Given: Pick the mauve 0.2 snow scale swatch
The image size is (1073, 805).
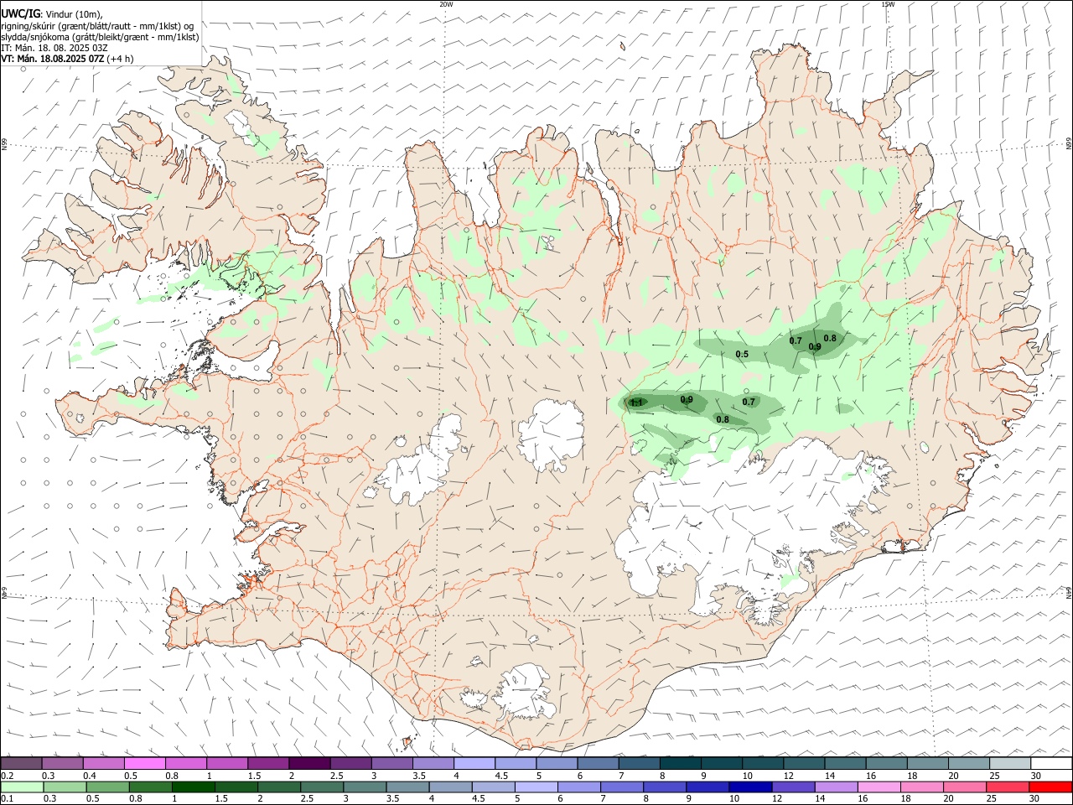Looking at the screenshot, I should coord(21,764).
